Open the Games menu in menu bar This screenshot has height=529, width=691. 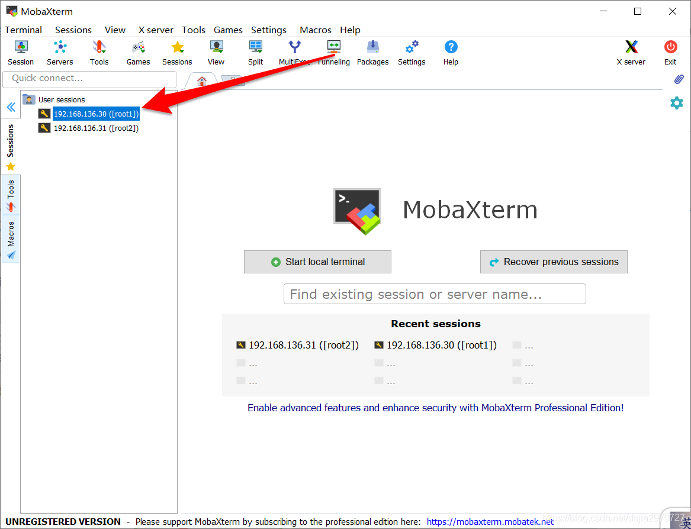point(228,30)
